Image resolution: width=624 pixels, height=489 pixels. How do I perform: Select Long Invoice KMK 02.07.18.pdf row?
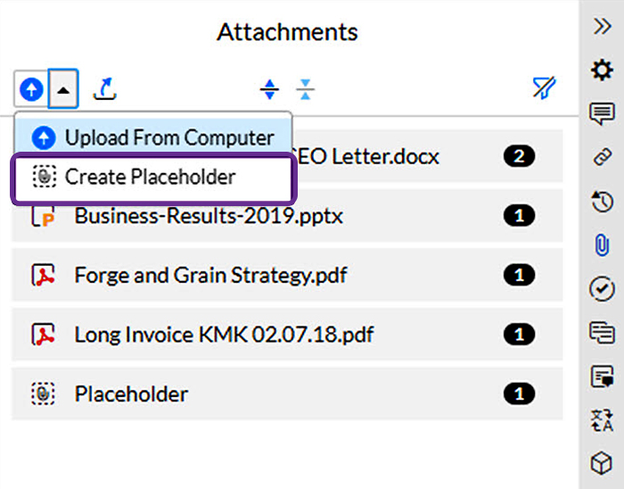[x=224, y=335]
